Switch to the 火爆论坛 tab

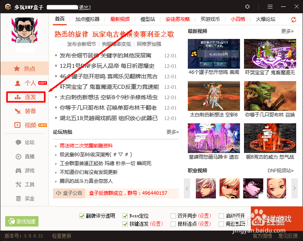click(x=266, y=19)
